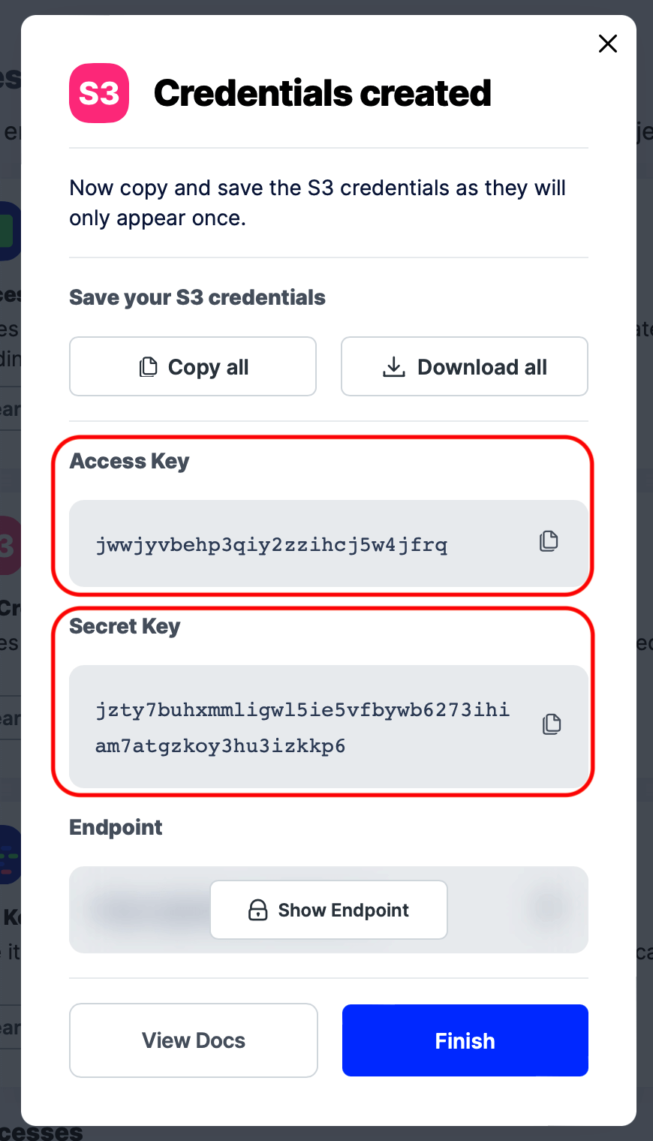
Task: Click the padlock icon on Show Endpoint
Action: 257,909
